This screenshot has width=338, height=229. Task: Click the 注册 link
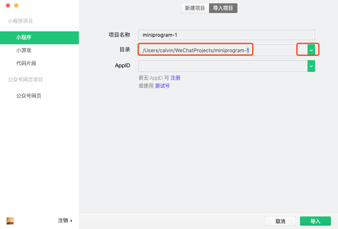pyautogui.click(x=175, y=78)
